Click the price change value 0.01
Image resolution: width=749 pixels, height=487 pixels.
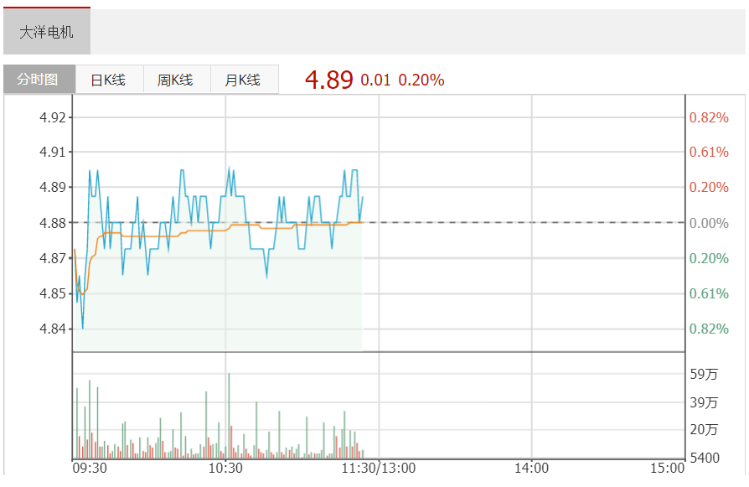coord(375,80)
